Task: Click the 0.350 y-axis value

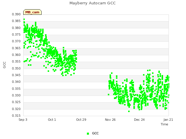Action: (x=16, y=68)
